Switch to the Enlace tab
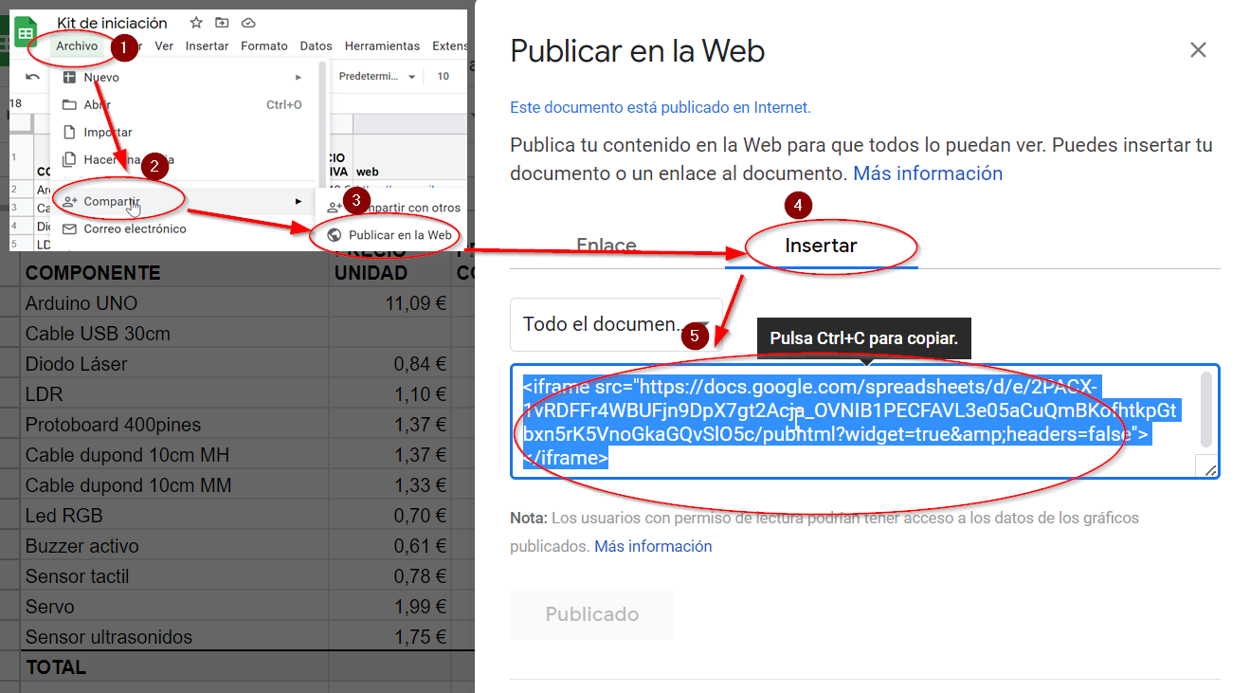Viewport: 1250px width, 693px height. (x=607, y=246)
